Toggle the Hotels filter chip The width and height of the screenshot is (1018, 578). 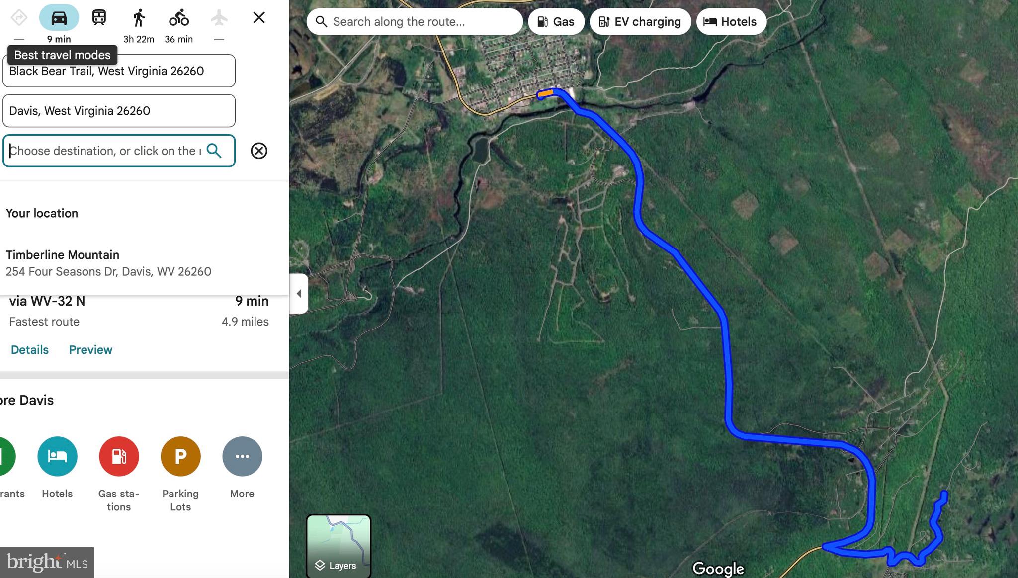click(x=730, y=22)
